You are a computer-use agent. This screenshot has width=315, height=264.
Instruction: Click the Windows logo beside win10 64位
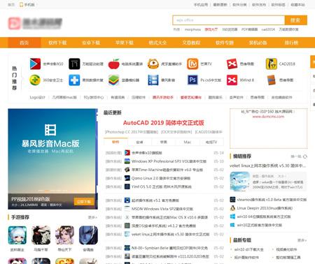(232, 217)
